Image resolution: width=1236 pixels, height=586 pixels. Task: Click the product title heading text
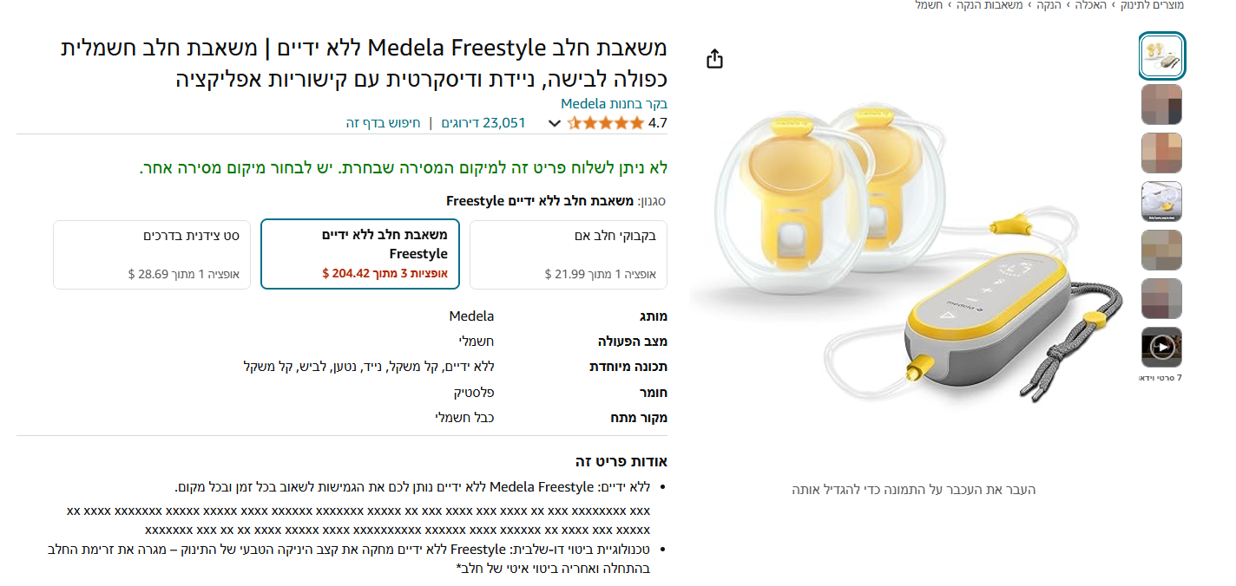[365, 62]
